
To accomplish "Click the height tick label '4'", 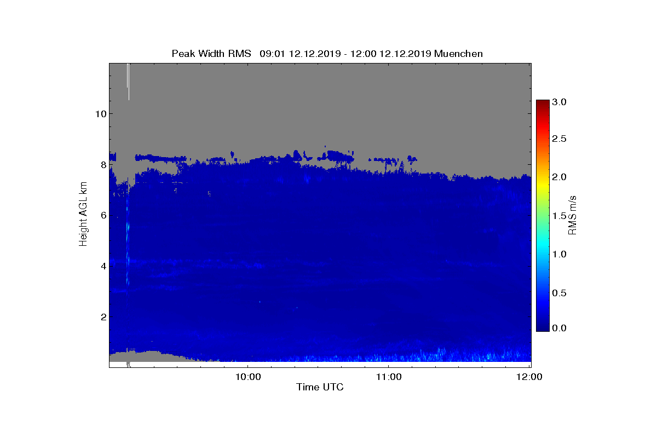I will [x=102, y=266].
